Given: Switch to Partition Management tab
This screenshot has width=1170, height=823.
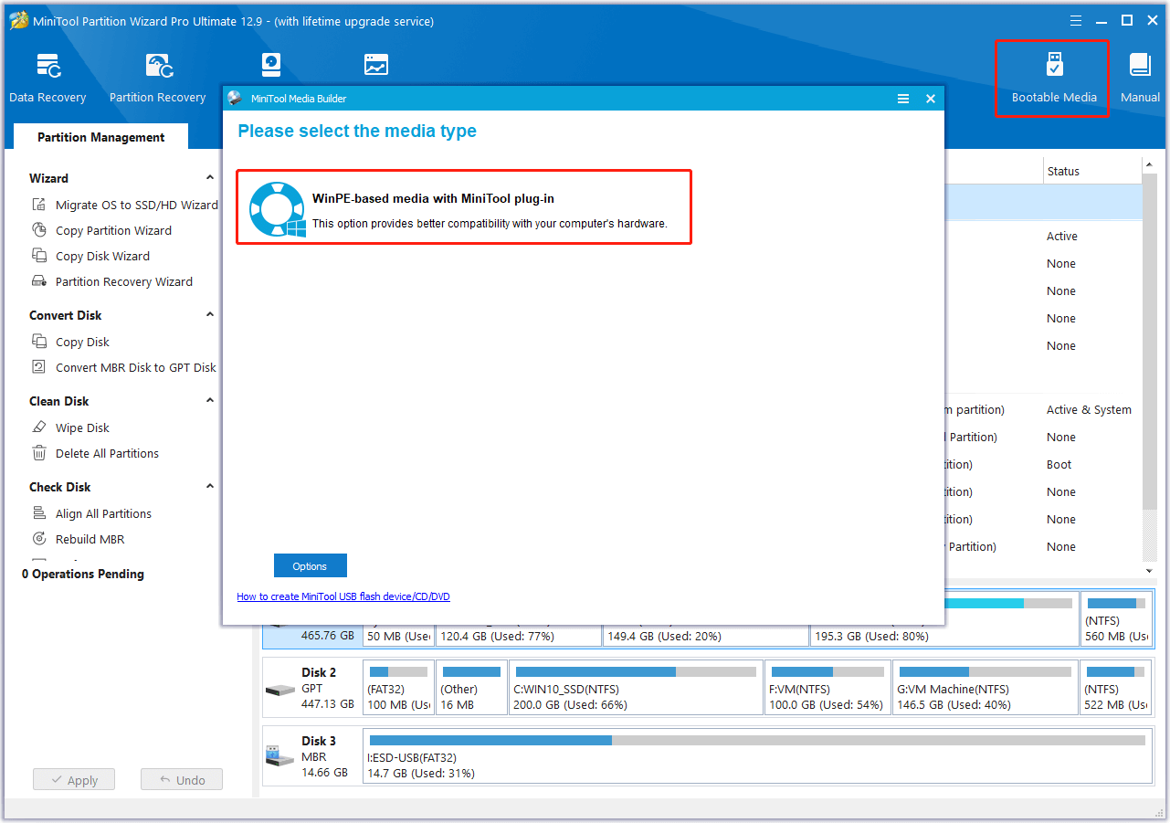Looking at the screenshot, I should click(101, 137).
